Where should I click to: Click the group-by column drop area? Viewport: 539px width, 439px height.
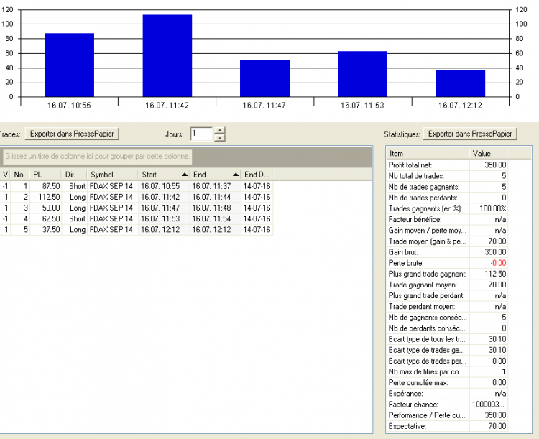click(x=98, y=157)
